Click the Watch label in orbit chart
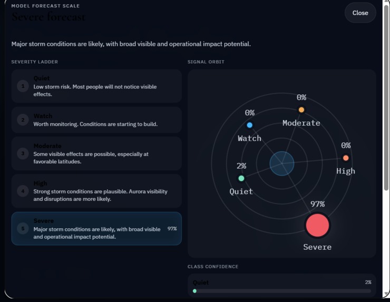This screenshot has height=302, width=390. (x=249, y=138)
